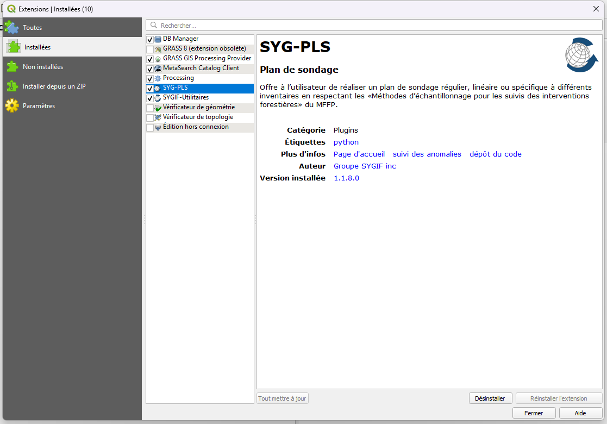Open the Page d'accueil link

pos(359,154)
